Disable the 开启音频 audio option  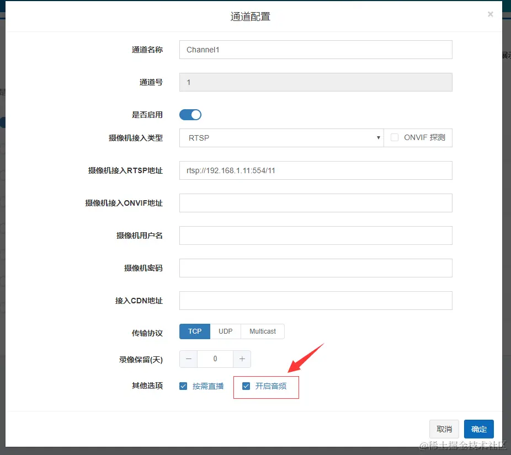tap(246, 386)
